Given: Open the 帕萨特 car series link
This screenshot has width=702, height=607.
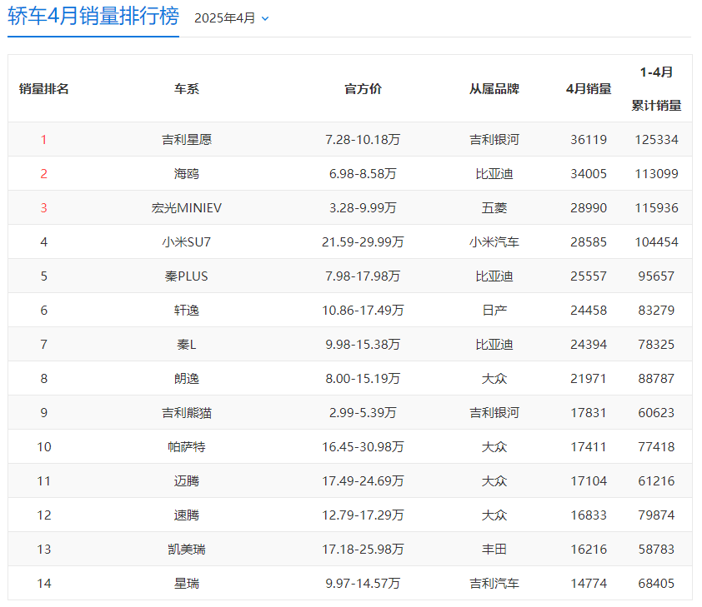Looking at the screenshot, I should coord(187,447).
